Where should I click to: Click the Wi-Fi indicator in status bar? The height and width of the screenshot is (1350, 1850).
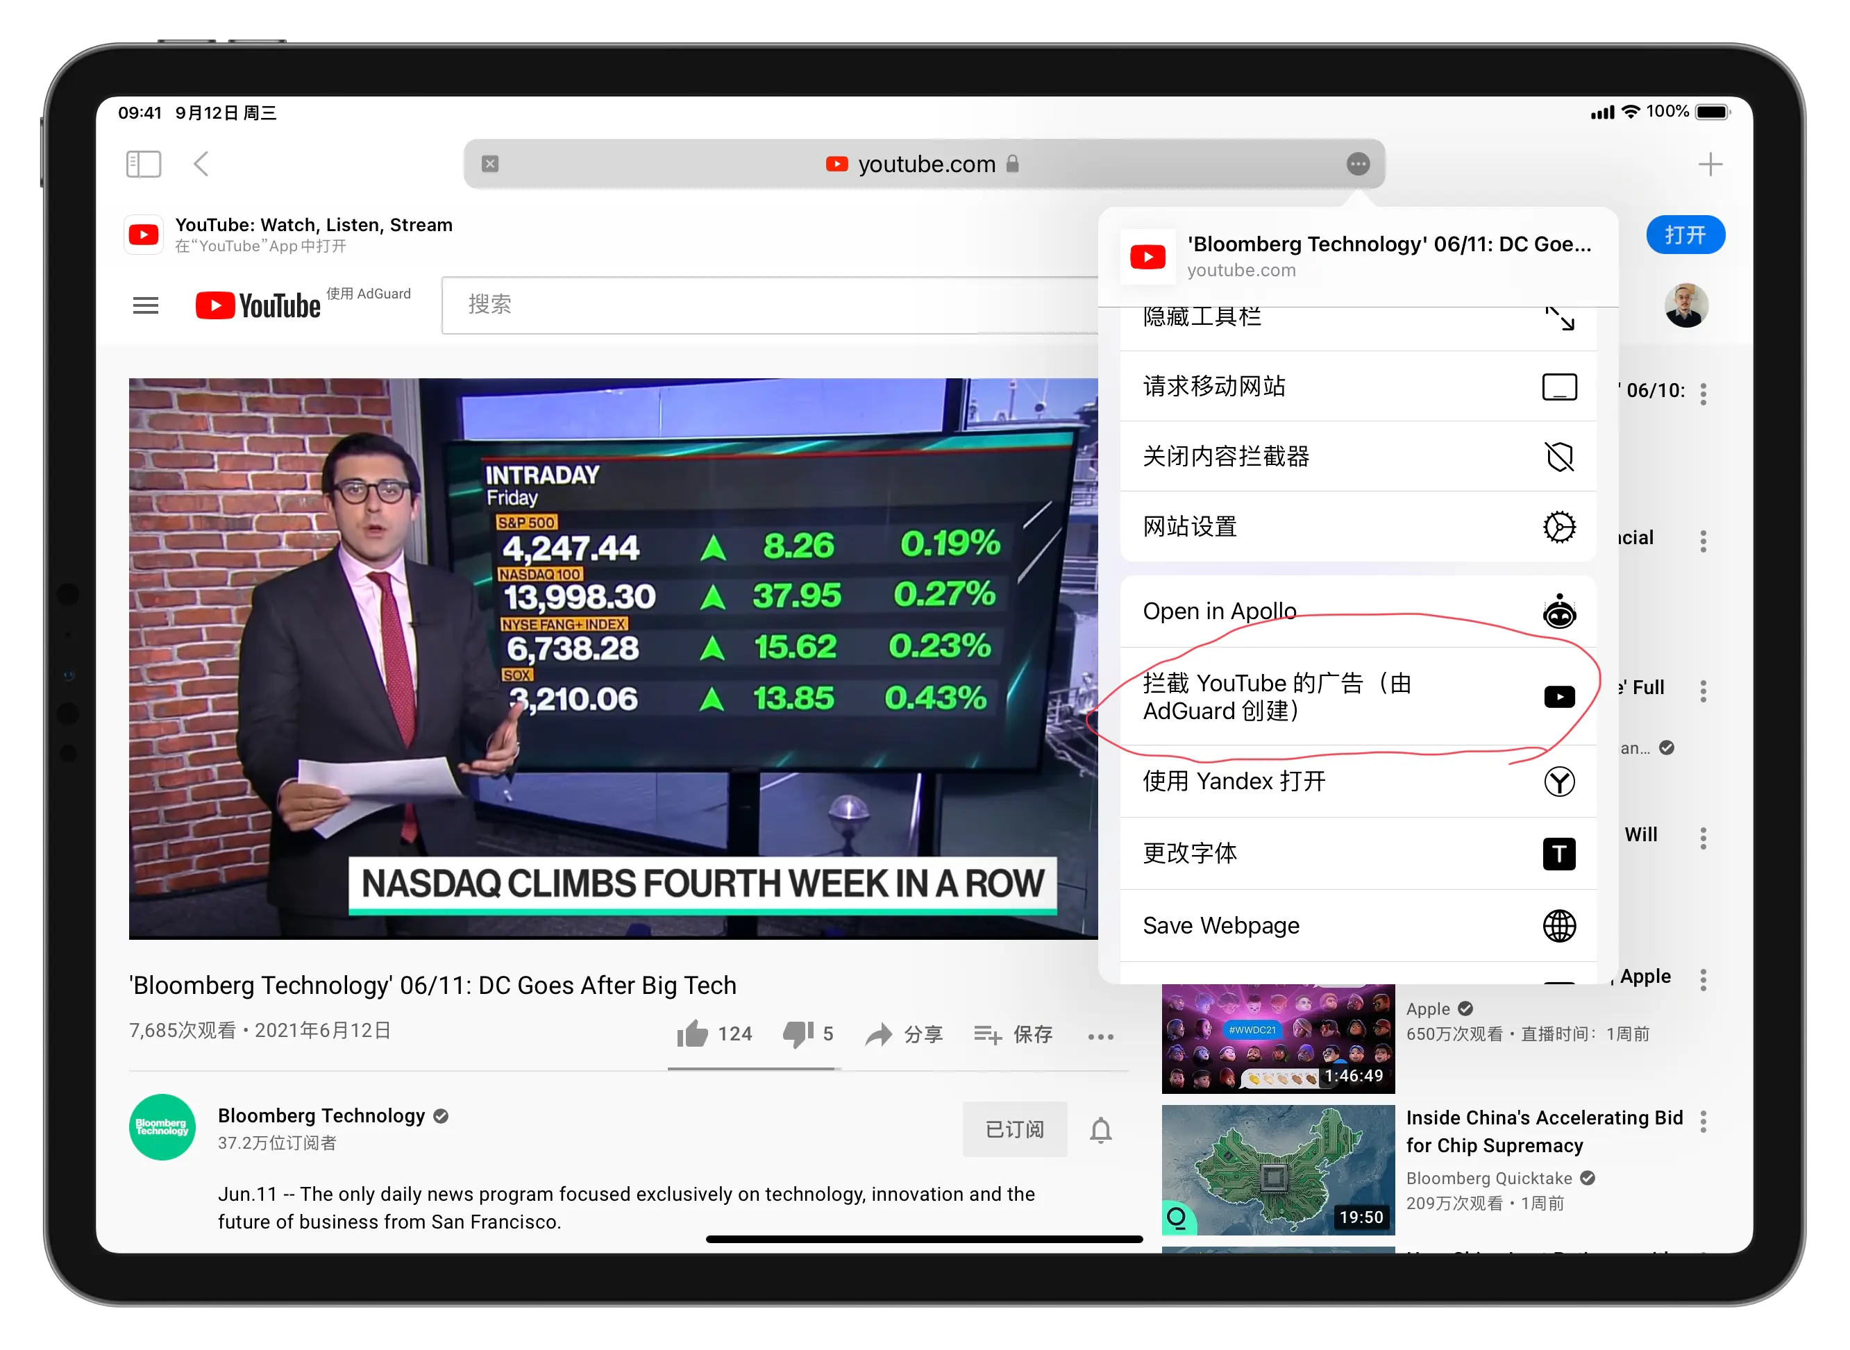(x=1630, y=112)
